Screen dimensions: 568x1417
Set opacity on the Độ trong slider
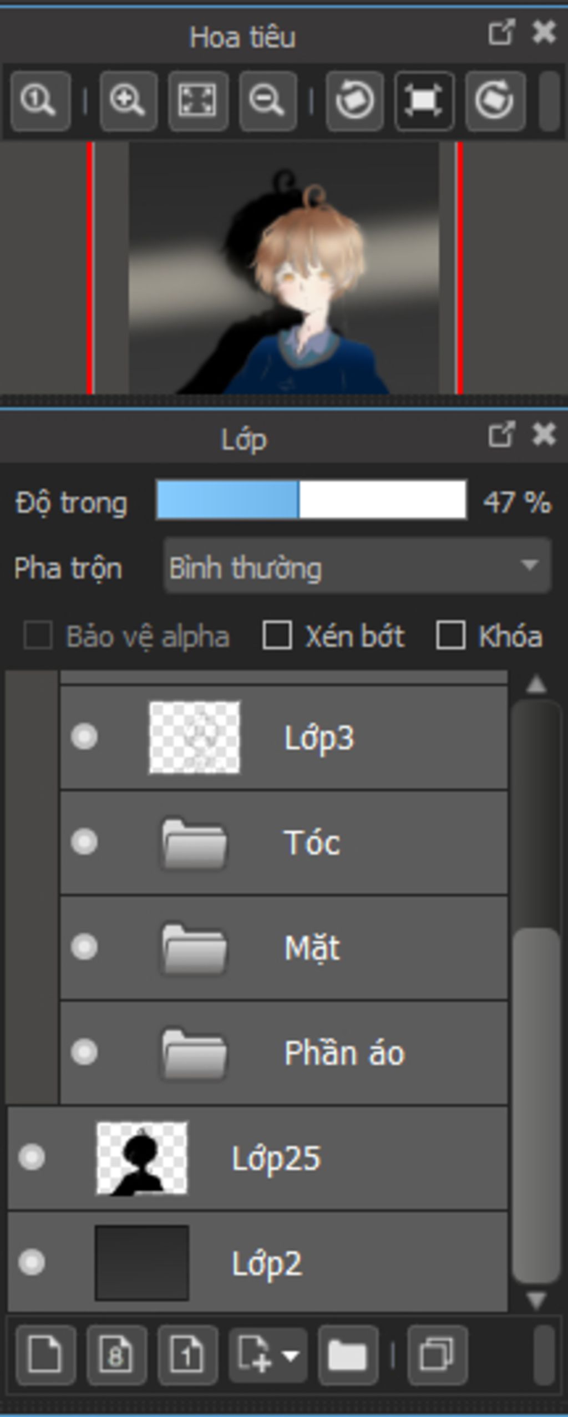click(x=311, y=500)
